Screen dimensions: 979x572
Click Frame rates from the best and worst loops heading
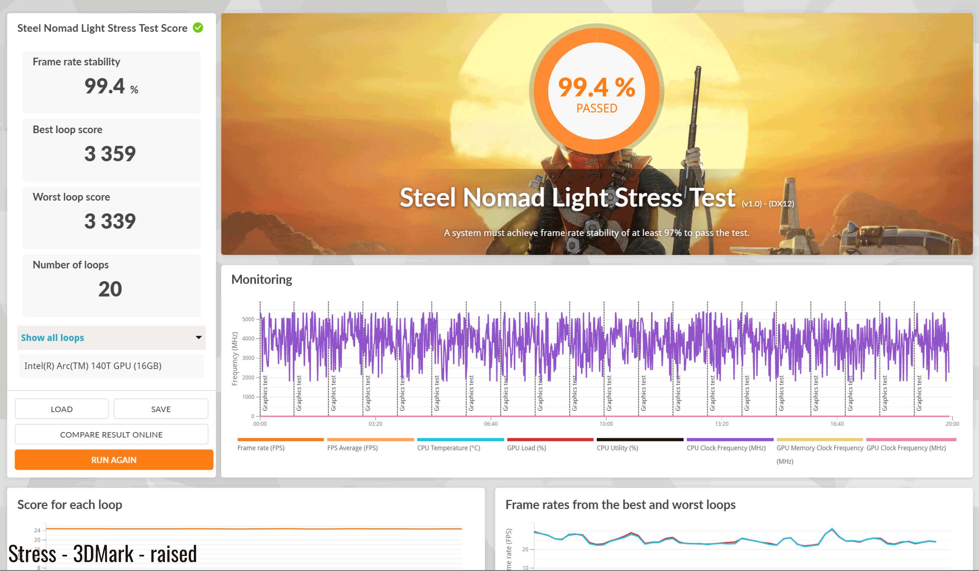pos(621,505)
